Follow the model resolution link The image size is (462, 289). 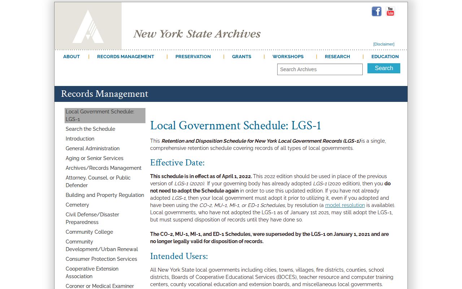coord(345,205)
